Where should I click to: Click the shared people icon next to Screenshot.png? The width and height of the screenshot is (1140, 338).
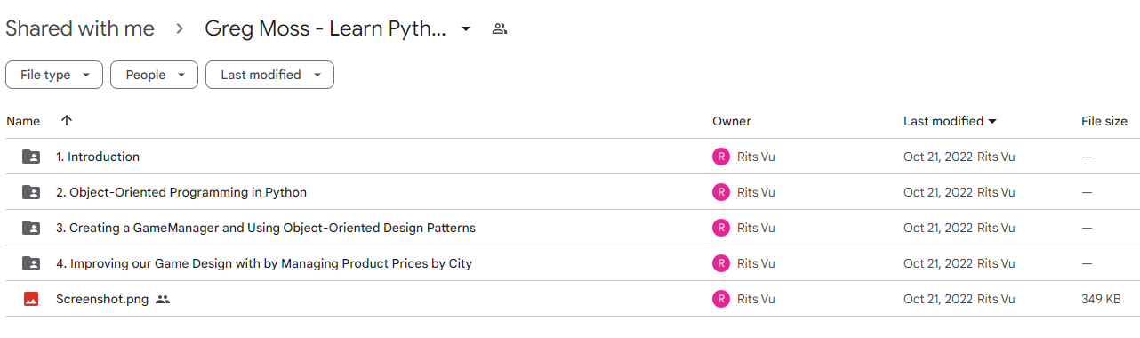[163, 299]
